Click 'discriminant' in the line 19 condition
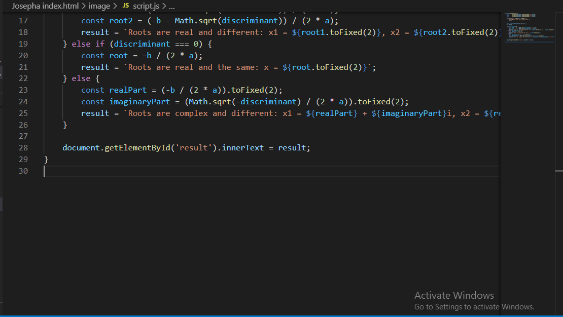 [142, 44]
